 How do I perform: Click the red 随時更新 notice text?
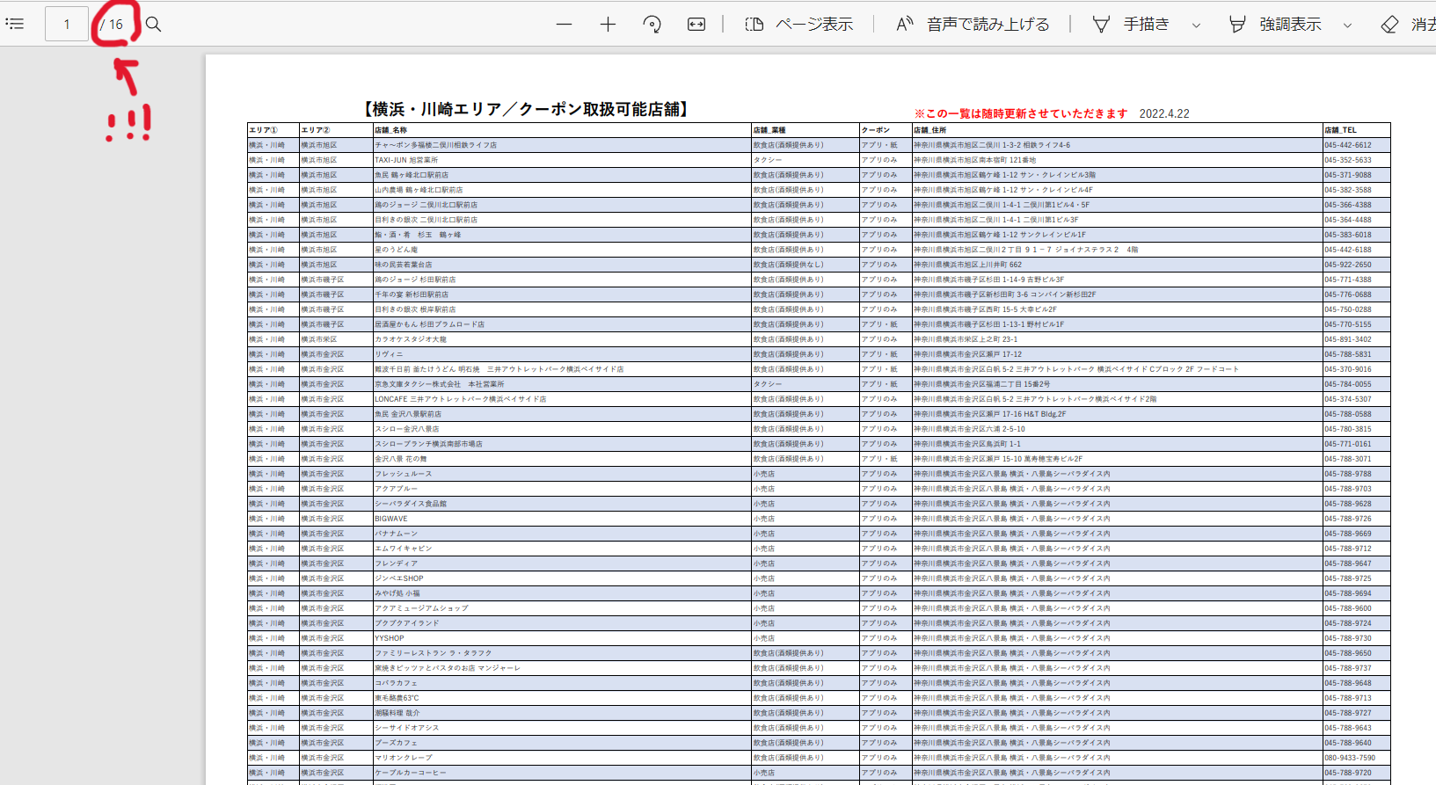(x=1020, y=113)
